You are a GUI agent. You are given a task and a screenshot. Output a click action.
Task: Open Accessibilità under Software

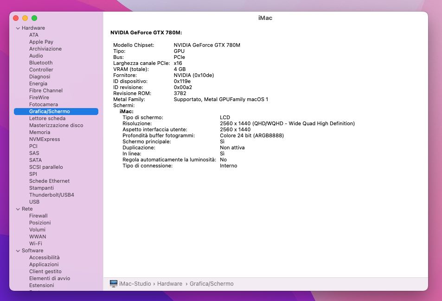[x=44, y=257]
